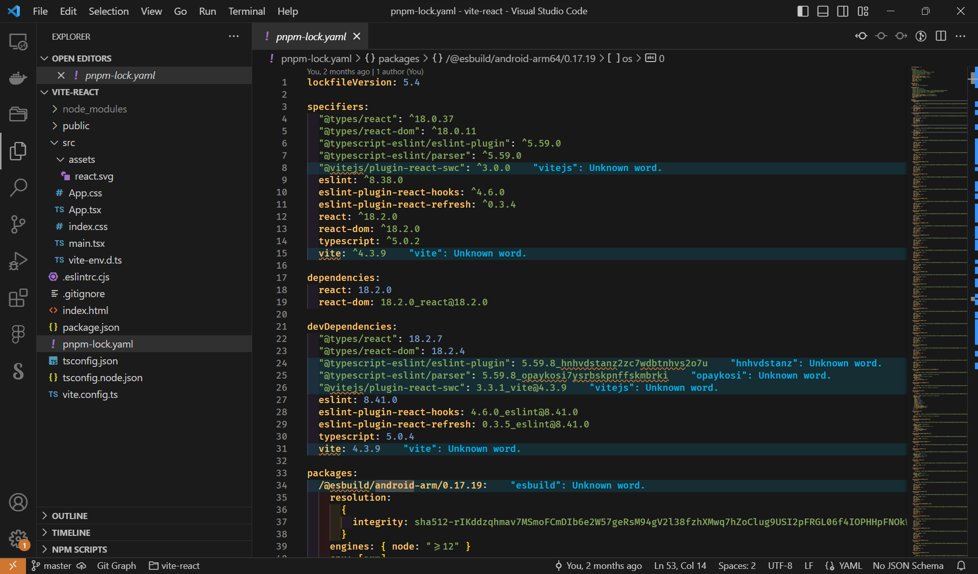Toggle Primary Side Bar visibility
The width and height of the screenshot is (978, 574).
803,11
